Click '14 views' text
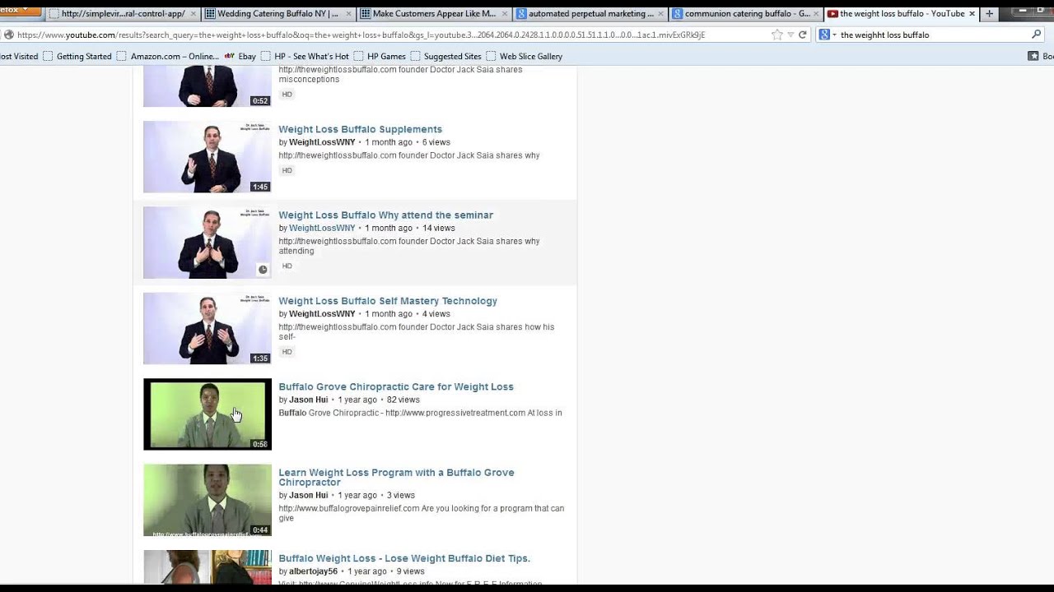1054x592 pixels. click(x=438, y=228)
